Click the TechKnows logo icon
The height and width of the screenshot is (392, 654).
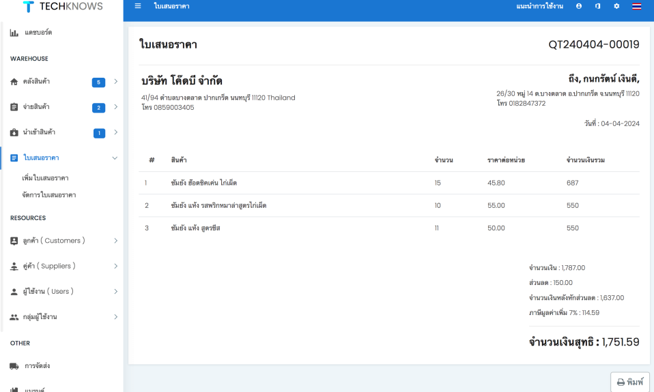pyautogui.click(x=29, y=7)
